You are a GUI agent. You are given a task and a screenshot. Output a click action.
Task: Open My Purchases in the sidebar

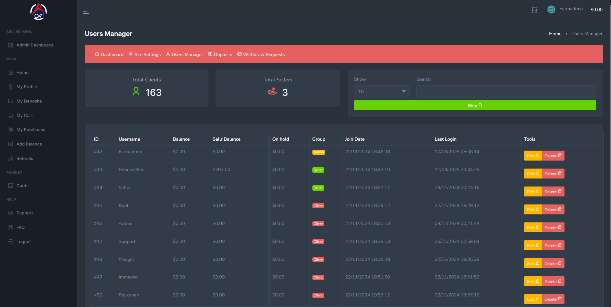[30, 130]
